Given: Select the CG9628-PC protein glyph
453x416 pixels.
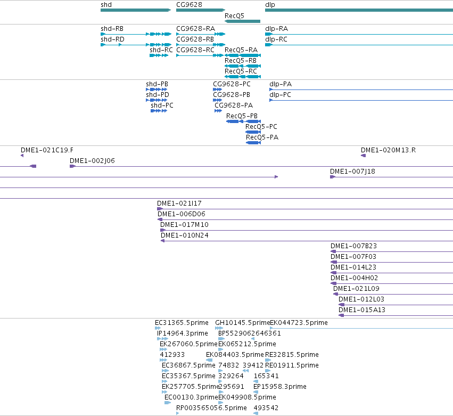Looking at the screenshot, I should coord(218,89).
